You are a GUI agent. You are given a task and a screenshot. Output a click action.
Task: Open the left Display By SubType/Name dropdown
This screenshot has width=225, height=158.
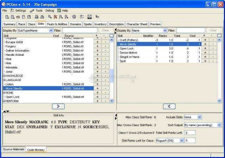[51, 30]
